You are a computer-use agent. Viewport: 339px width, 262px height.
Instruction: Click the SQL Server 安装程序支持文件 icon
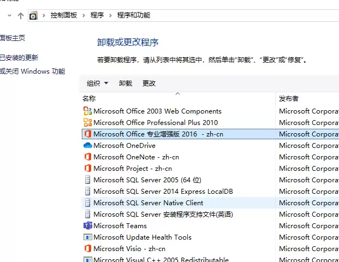87,214
